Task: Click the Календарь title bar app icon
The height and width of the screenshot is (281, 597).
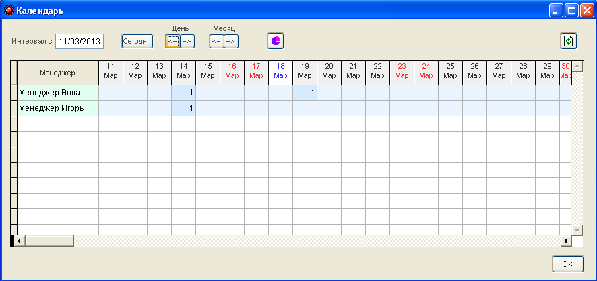Action: [x=8, y=11]
